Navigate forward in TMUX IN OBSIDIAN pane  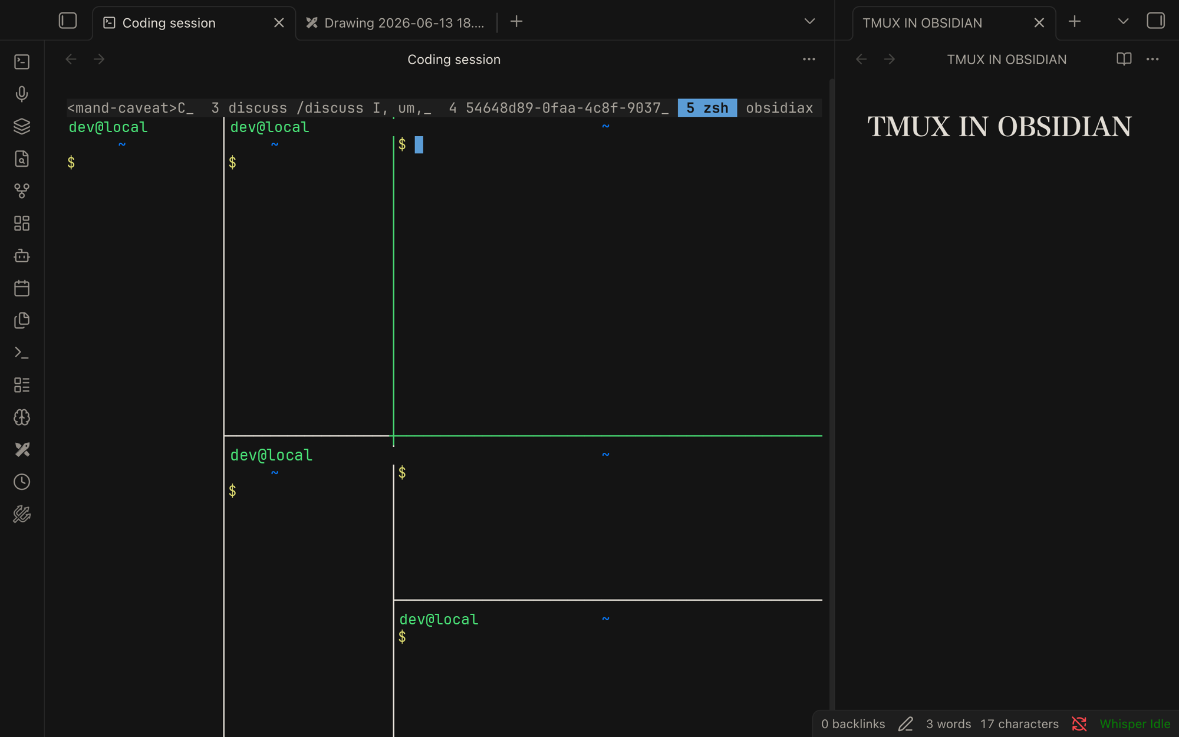coord(890,60)
